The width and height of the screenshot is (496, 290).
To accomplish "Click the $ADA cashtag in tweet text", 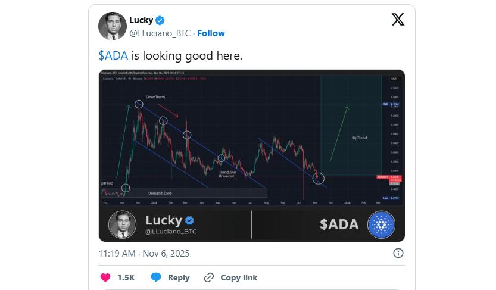I will [112, 56].
